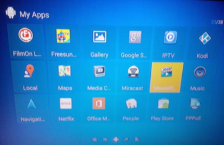Viewport: 224px width, 145px height.
Task: Open the Music app
Action: [199, 78]
